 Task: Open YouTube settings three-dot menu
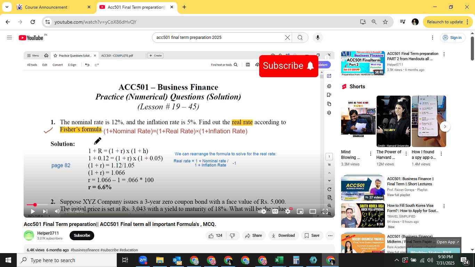pyautogui.click(x=433, y=38)
